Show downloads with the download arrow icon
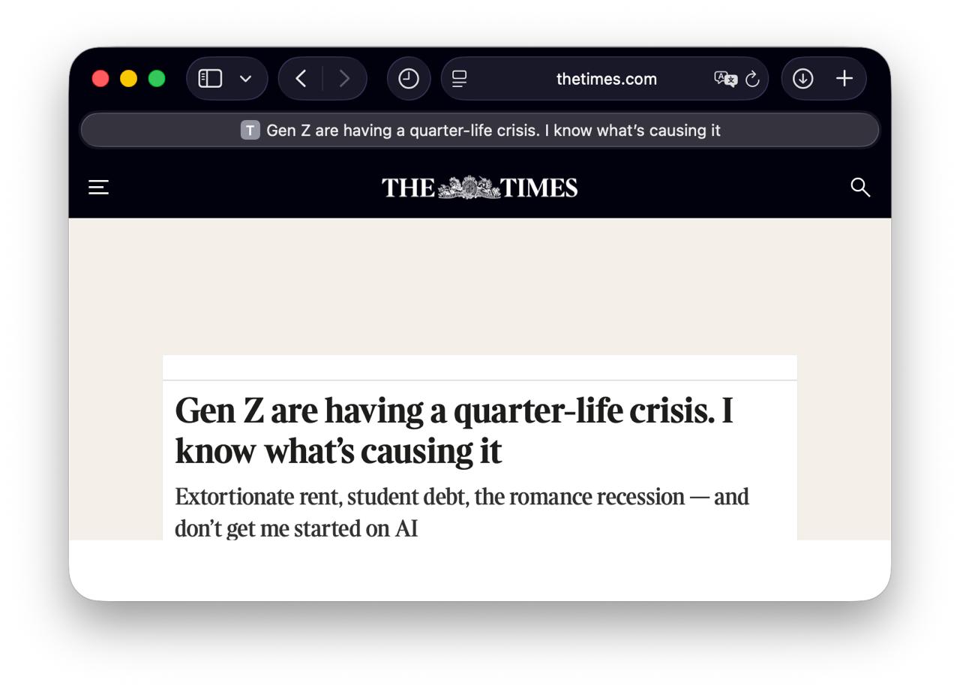Image resolution: width=960 pixels, height=692 pixels. coord(802,79)
